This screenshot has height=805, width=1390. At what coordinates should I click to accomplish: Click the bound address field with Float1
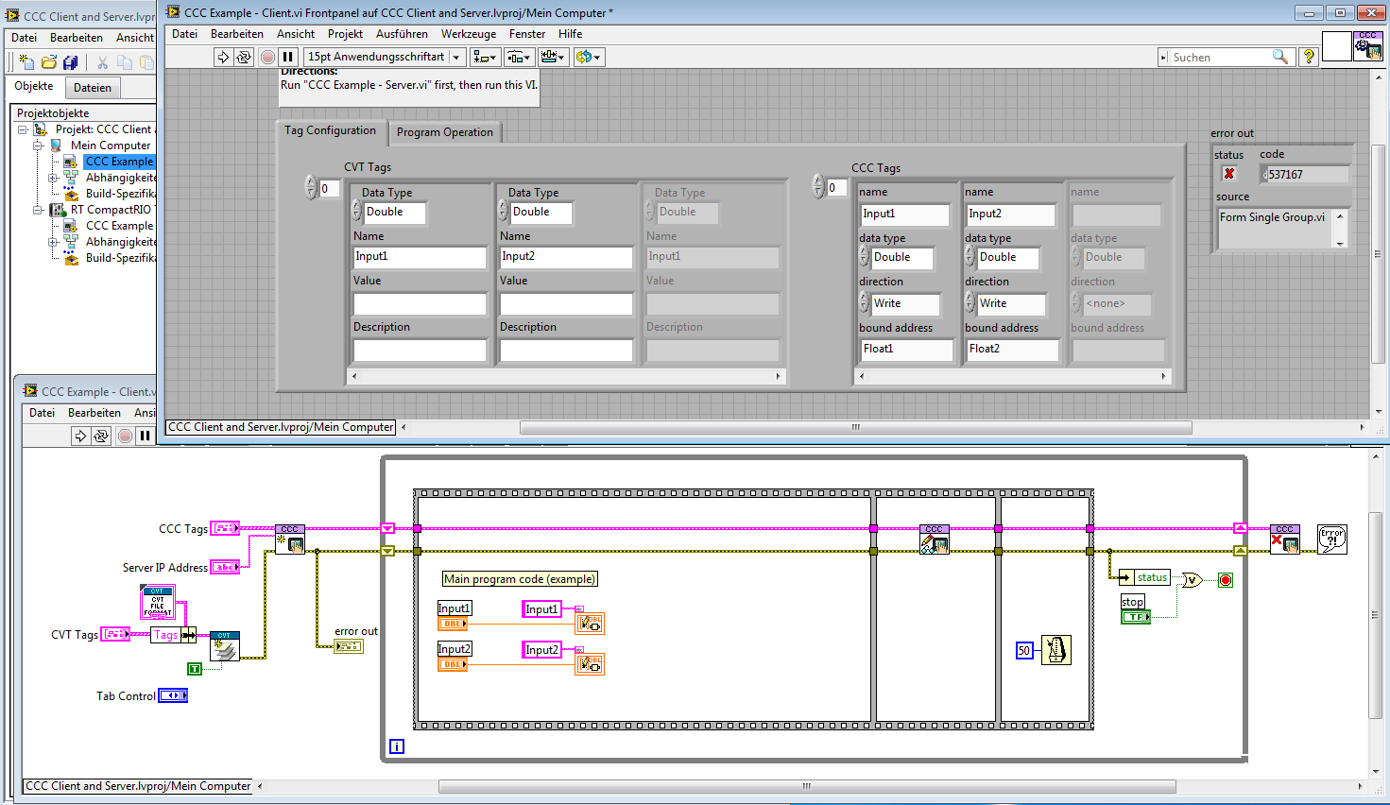(x=905, y=350)
